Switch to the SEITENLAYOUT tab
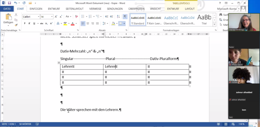 [75, 9]
